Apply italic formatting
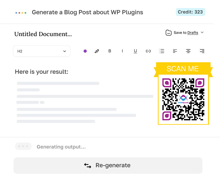220x187 pixels. click(x=123, y=51)
